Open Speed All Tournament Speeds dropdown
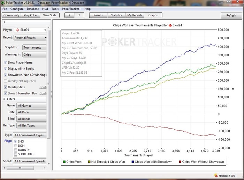 point(30,161)
